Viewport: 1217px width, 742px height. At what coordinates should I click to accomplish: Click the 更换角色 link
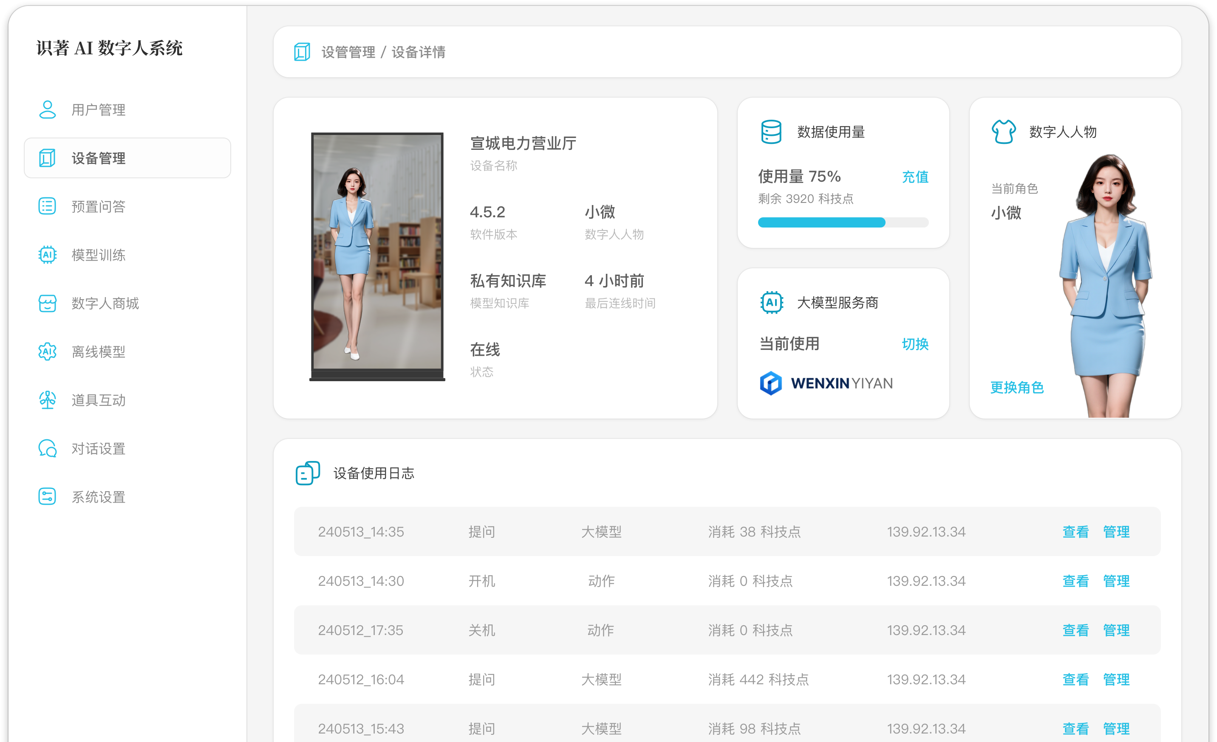pos(1017,387)
